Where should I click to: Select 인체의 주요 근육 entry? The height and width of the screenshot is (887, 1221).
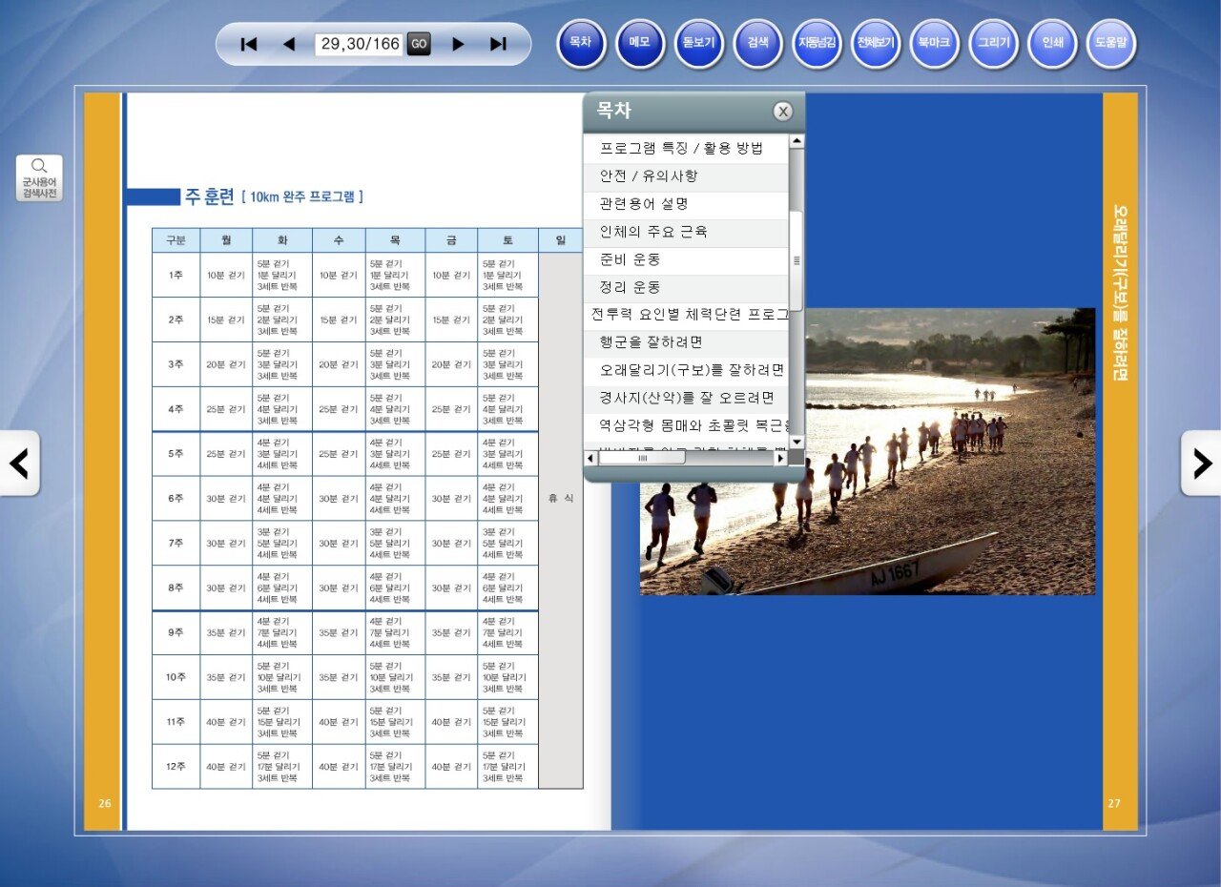[x=686, y=232]
